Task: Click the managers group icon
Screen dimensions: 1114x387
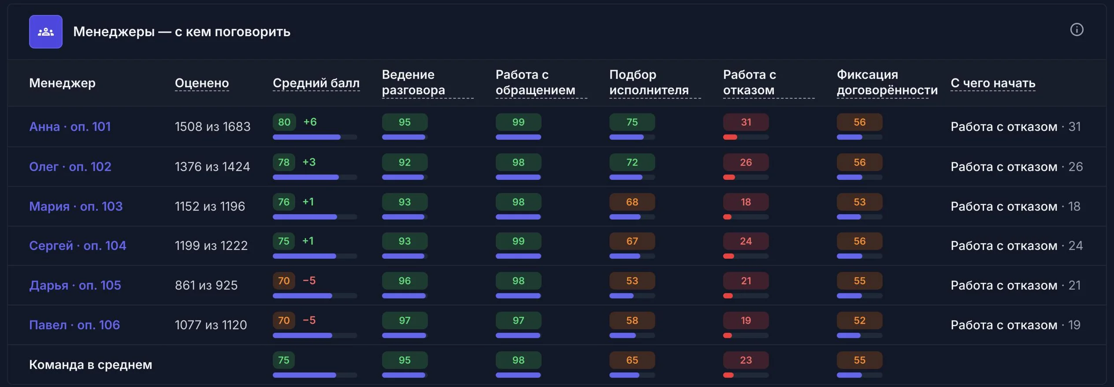Action: point(46,32)
